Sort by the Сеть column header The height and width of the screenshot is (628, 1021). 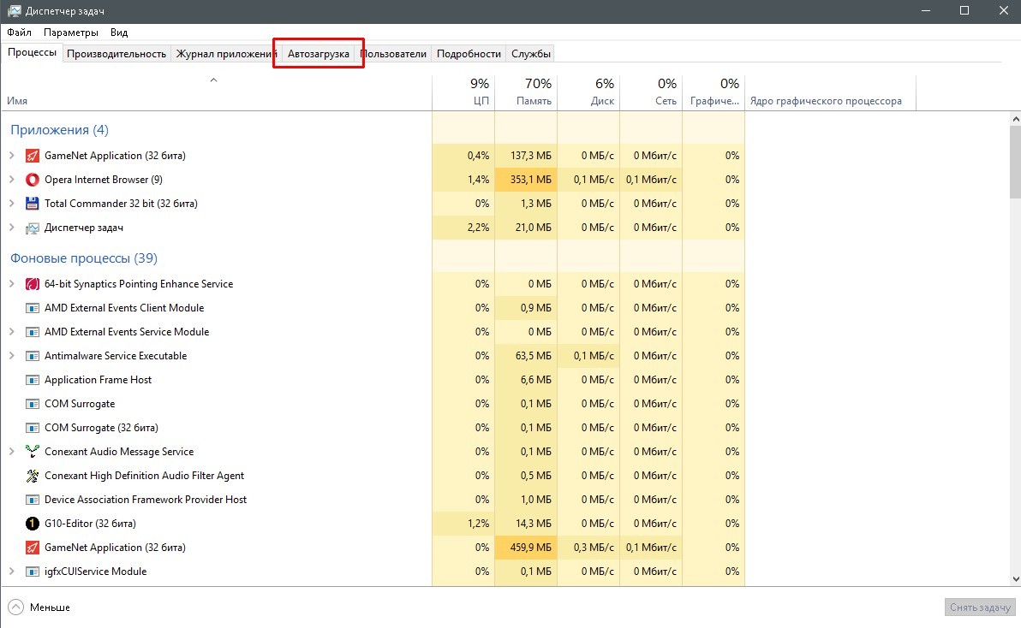pyautogui.click(x=650, y=93)
